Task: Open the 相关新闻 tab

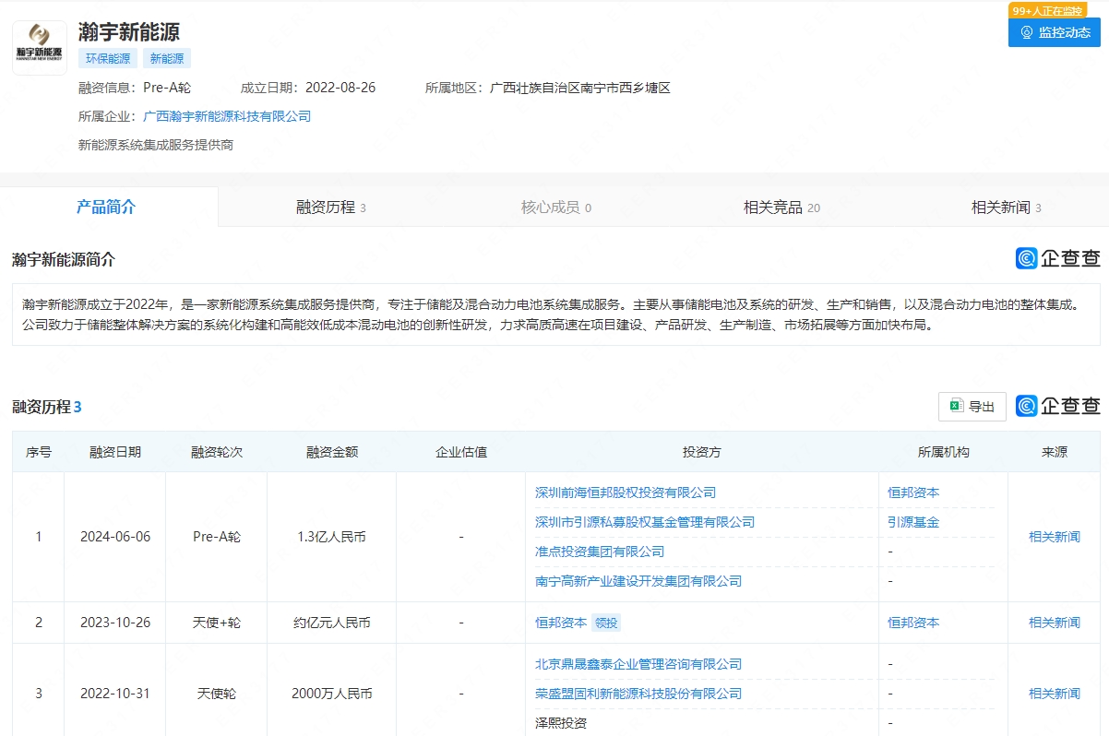Action: click(x=1000, y=207)
